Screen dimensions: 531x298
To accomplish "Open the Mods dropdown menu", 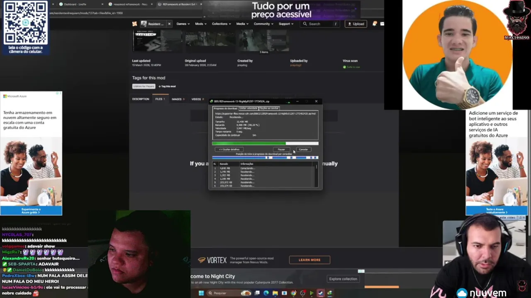I will 201,24.
